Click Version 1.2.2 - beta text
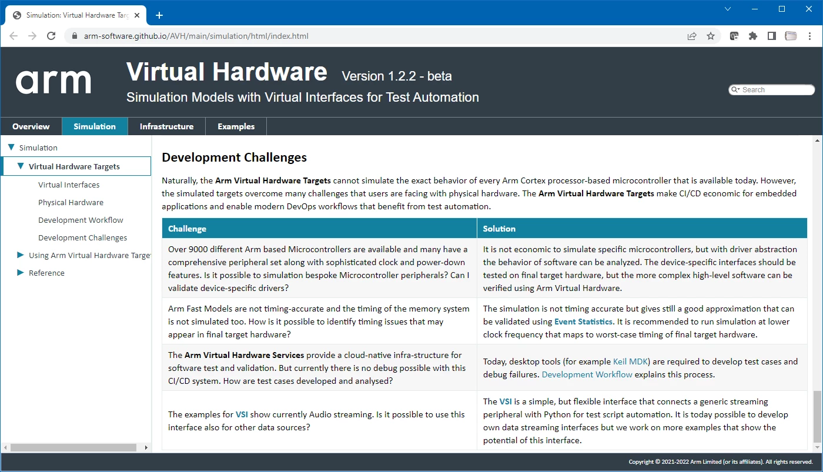 point(397,76)
